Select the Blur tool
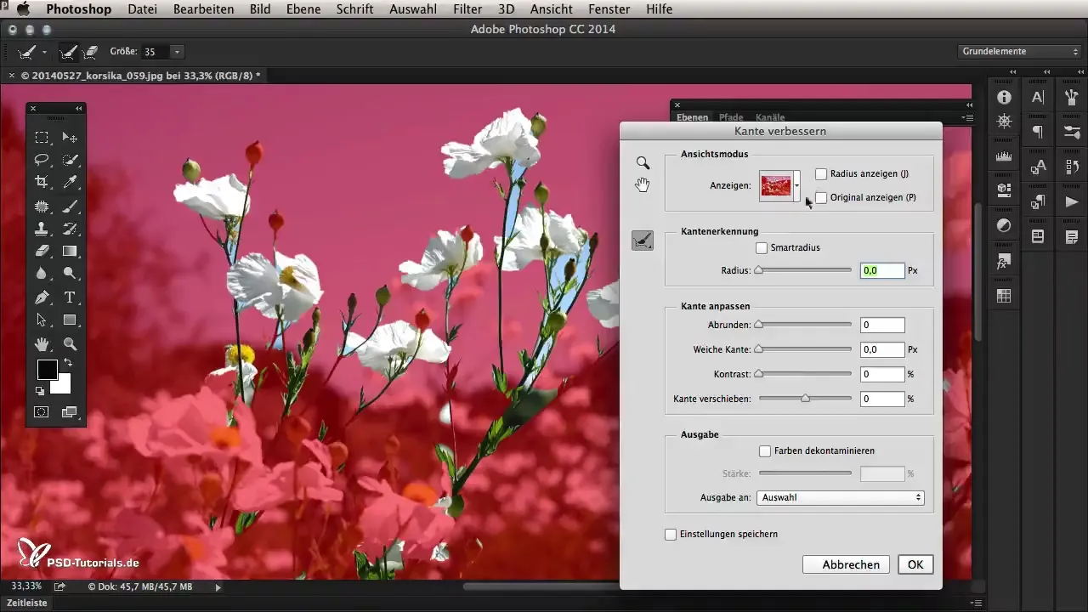Screen dimensions: 1088x612 click(42, 274)
